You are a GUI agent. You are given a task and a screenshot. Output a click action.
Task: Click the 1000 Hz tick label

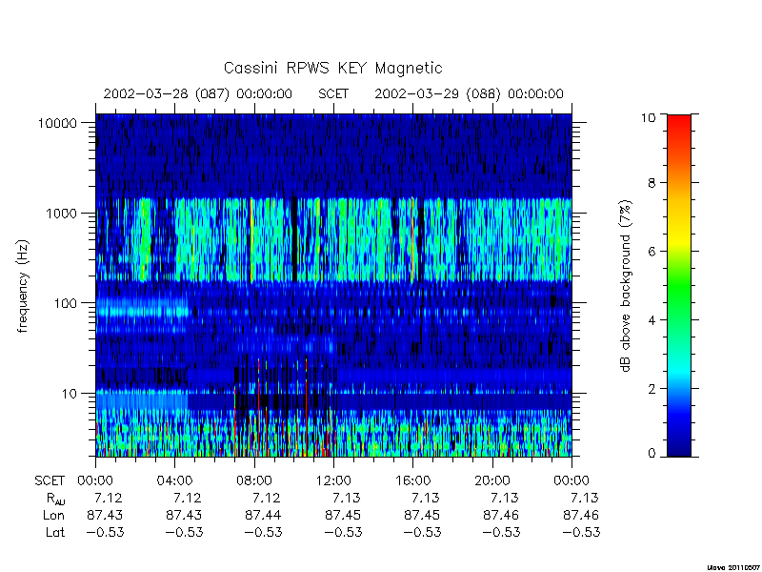62,213
